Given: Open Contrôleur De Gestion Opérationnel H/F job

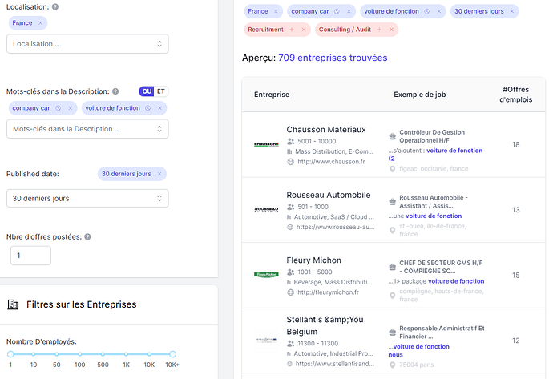Looking at the screenshot, I should tap(432, 136).
